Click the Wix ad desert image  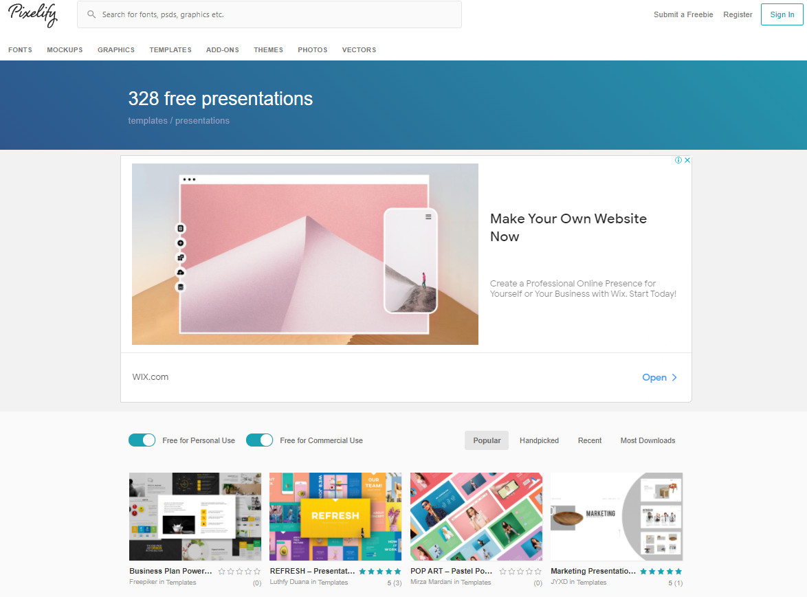pyautogui.click(x=305, y=254)
